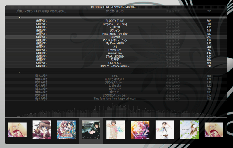Give STAR LEGEND a star rating
Image resolution: width=233 pixels, height=148 pixels.
point(173,57)
